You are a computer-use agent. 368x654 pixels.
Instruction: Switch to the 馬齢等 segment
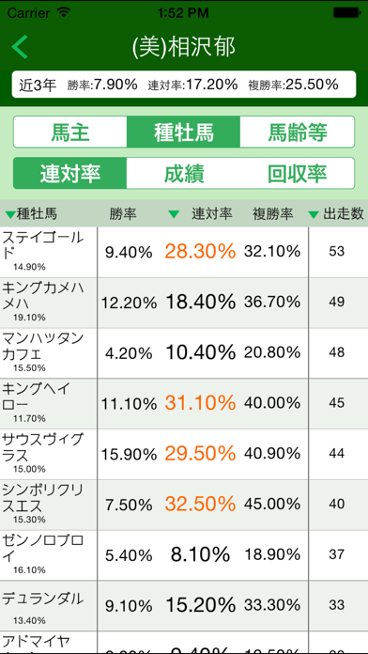(298, 132)
